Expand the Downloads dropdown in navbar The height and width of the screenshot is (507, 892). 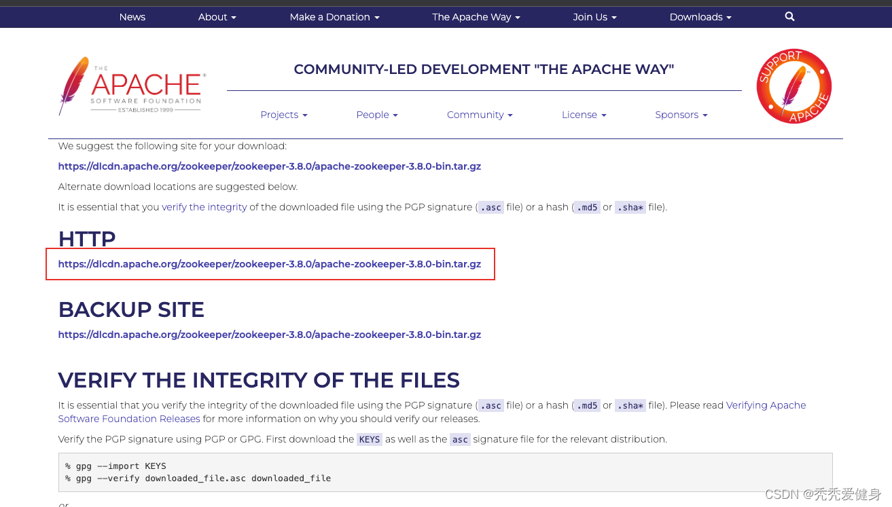pos(700,17)
